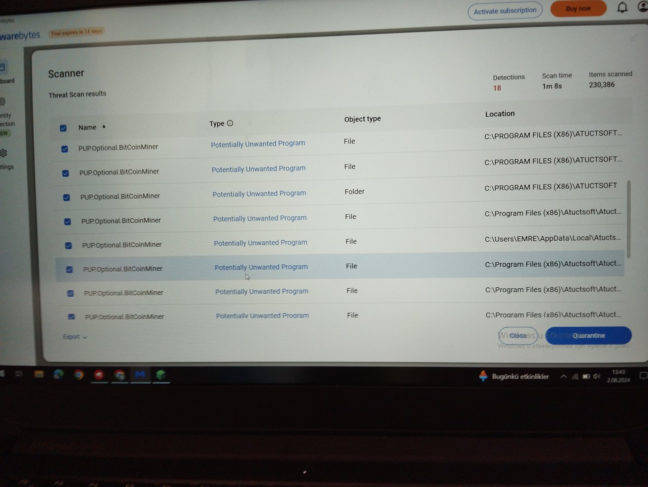
Task: Toggle the select-all checkbox beside Name
Action: (63, 128)
